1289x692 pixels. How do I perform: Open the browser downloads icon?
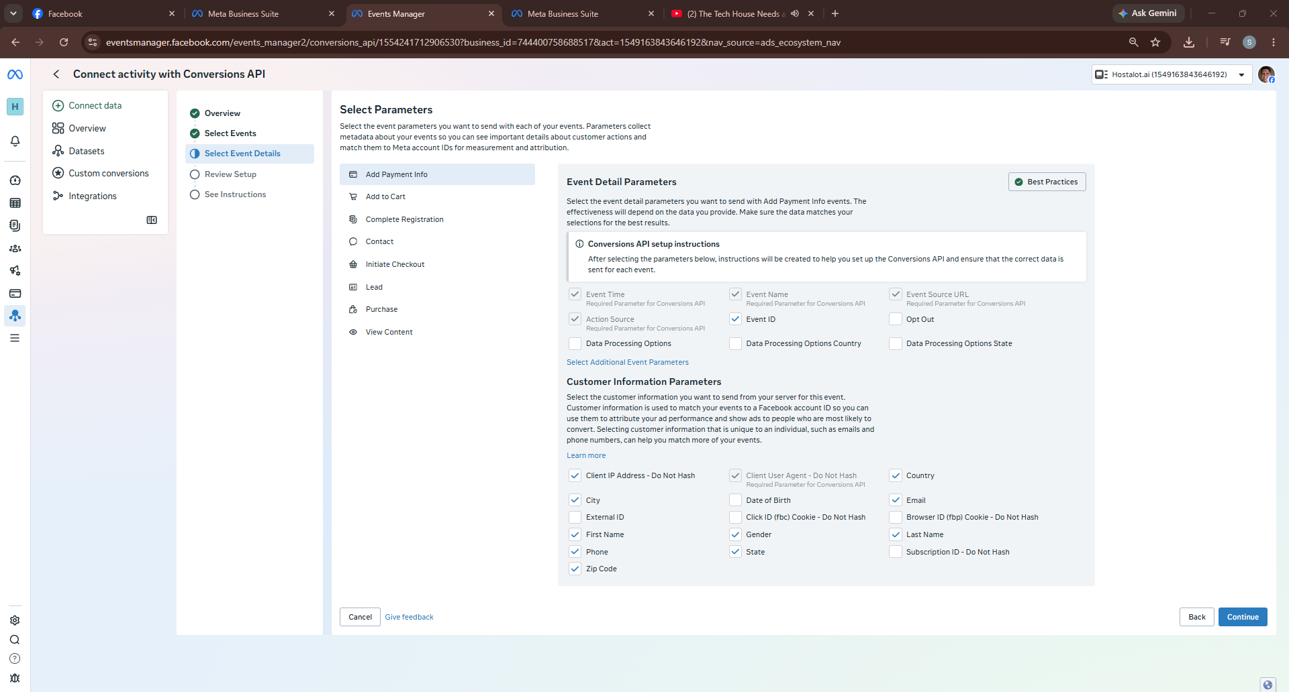pyautogui.click(x=1189, y=42)
